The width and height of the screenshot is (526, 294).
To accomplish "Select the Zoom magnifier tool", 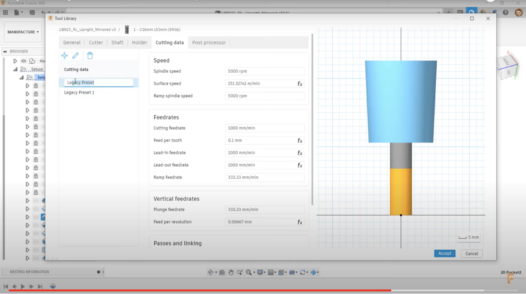I will (240, 272).
